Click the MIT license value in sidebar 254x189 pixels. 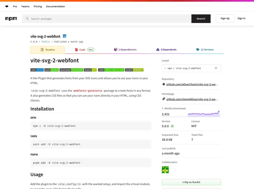194,126
